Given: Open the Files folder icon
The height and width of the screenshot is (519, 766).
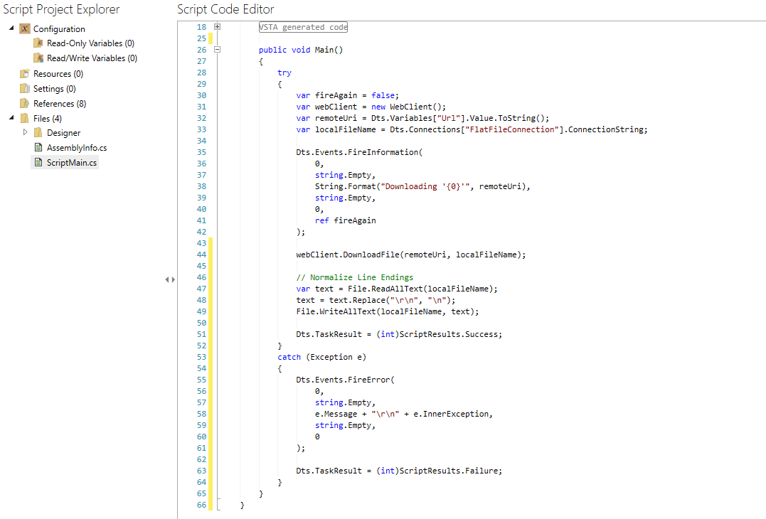Looking at the screenshot, I should point(23,118).
